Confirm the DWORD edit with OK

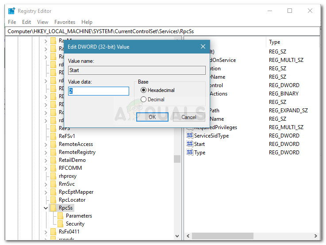pos(152,117)
